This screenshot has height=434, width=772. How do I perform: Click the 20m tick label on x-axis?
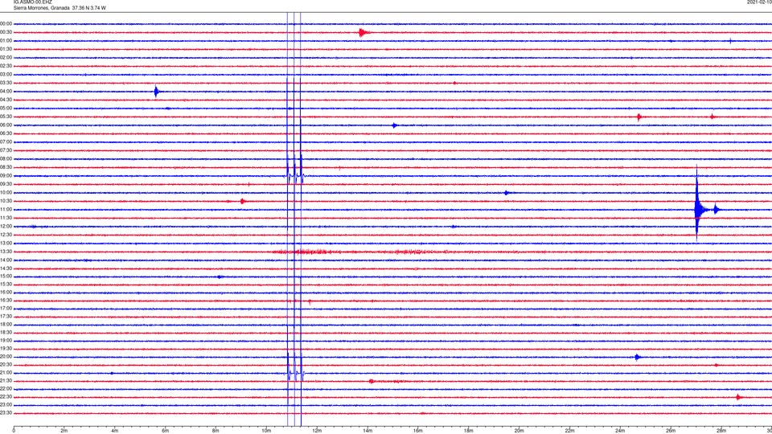tap(519, 431)
